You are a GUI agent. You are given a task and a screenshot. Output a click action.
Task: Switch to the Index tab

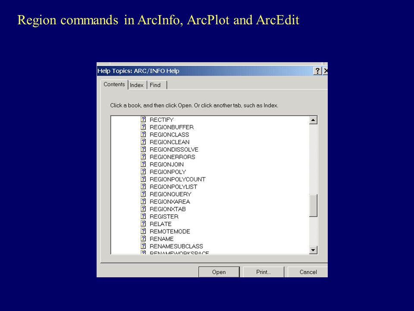click(137, 85)
